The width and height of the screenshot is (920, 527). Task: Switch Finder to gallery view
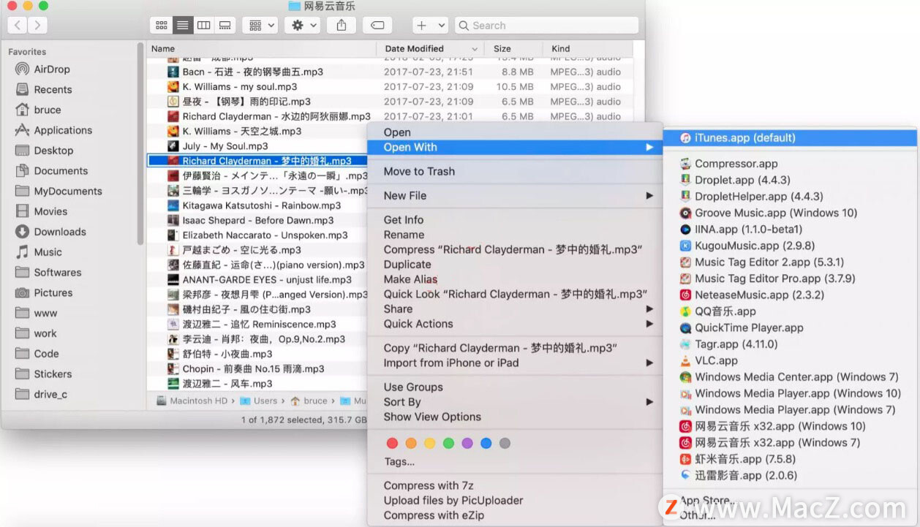click(x=225, y=25)
